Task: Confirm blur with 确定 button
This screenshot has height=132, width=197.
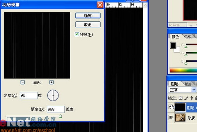Action: point(88,16)
